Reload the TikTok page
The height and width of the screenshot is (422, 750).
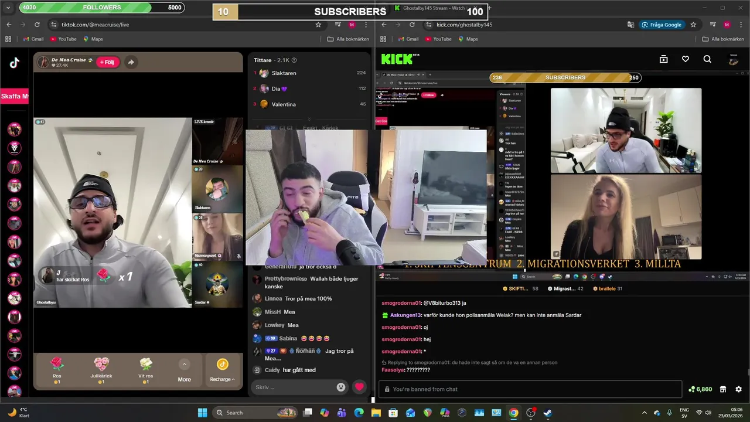(x=37, y=25)
